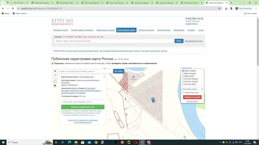The height and width of the screenshot is (145, 259).
Task: Open the Расширенный поиск link
Action: point(193,41)
